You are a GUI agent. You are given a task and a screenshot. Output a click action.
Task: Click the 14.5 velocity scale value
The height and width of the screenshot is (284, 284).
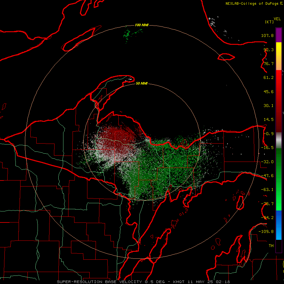269,120
